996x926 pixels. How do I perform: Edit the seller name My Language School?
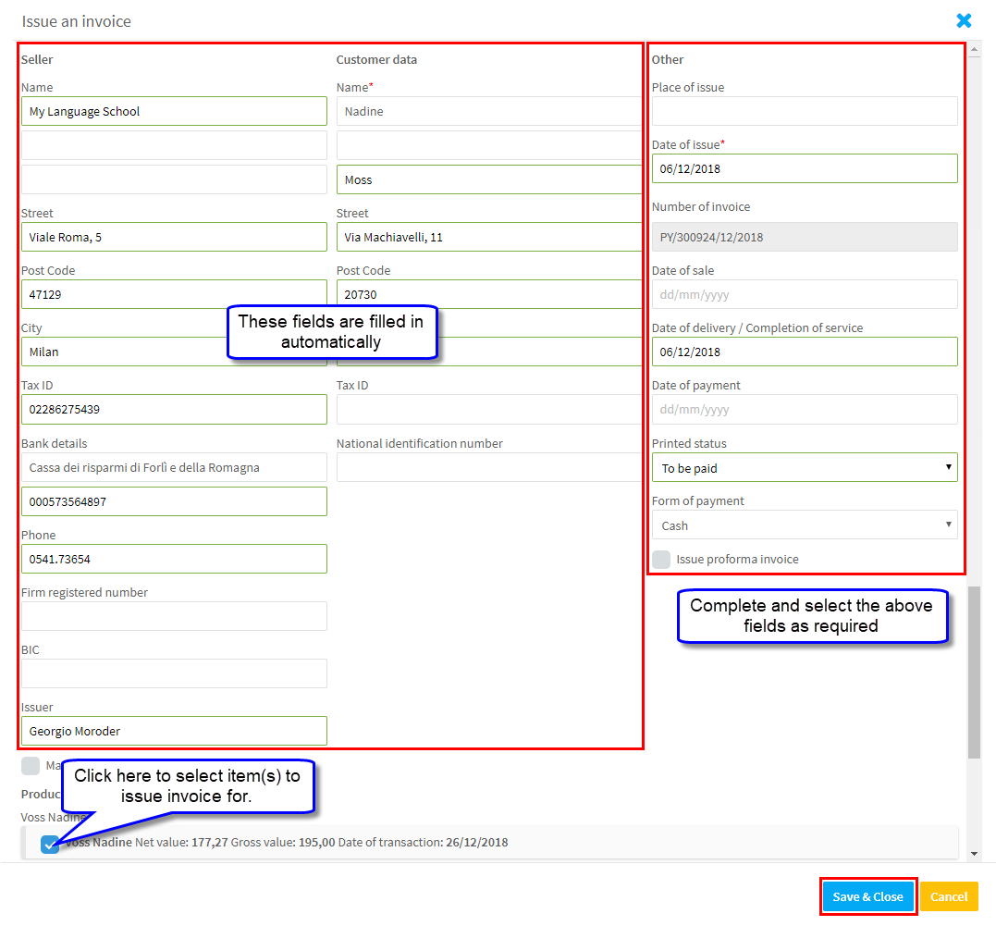pyautogui.click(x=174, y=112)
